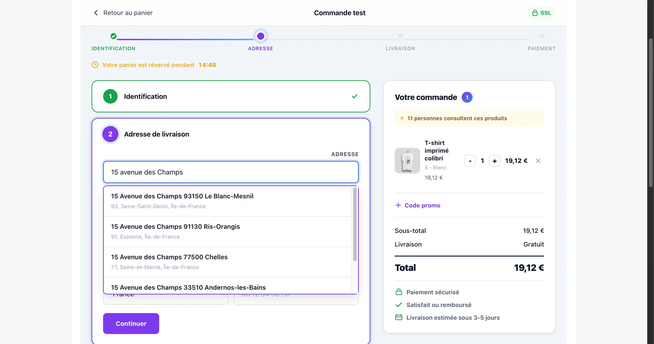Select the Adresse step marker
The width and height of the screenshot is (654, 344).
[260, 36]
